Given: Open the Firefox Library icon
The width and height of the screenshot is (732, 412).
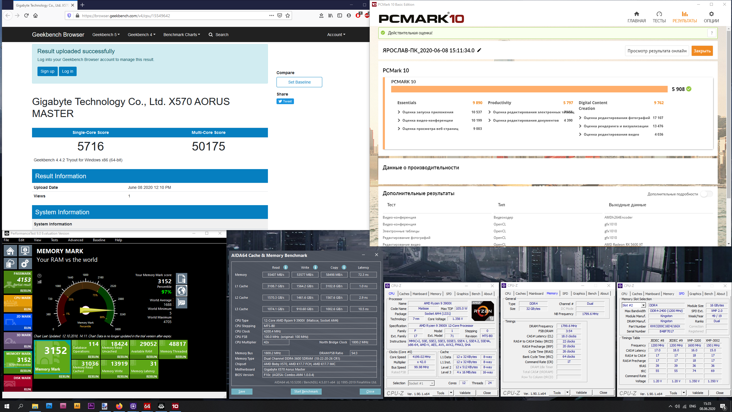Looking at the screenshot, I should pos(331,15).
